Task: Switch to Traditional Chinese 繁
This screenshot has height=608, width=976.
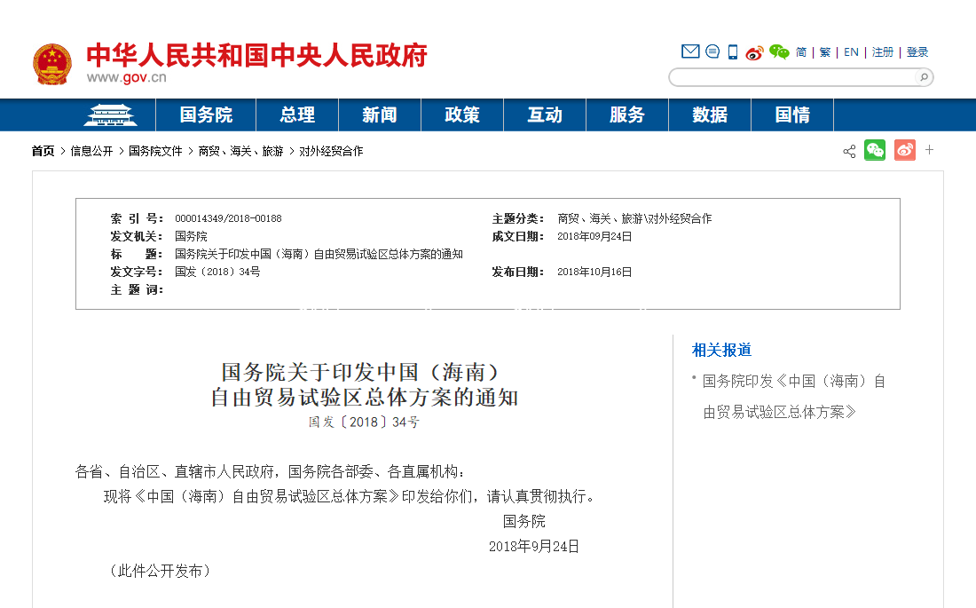Action: coord(825,52)
